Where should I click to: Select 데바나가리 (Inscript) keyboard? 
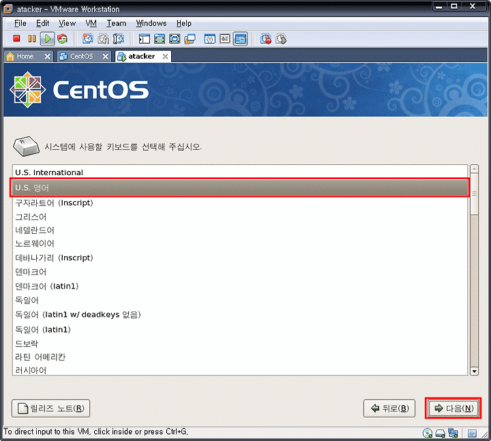tap(240, 258)
